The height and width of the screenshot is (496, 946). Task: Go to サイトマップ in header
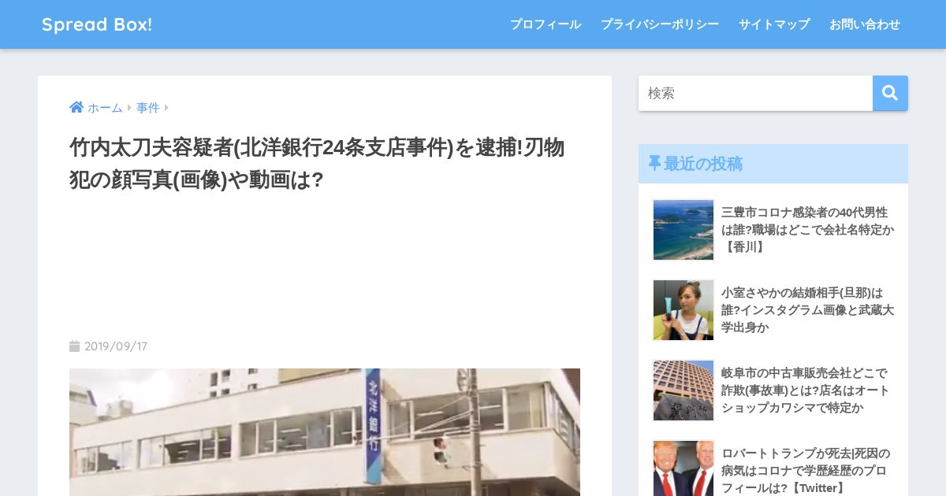pyautogui.click(x=774, y=24)
